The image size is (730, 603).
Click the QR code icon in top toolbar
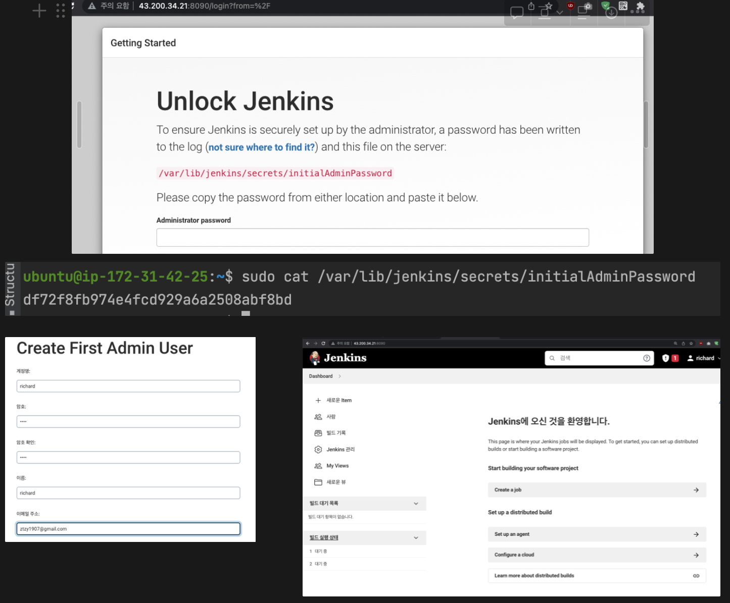click(623, 6)
